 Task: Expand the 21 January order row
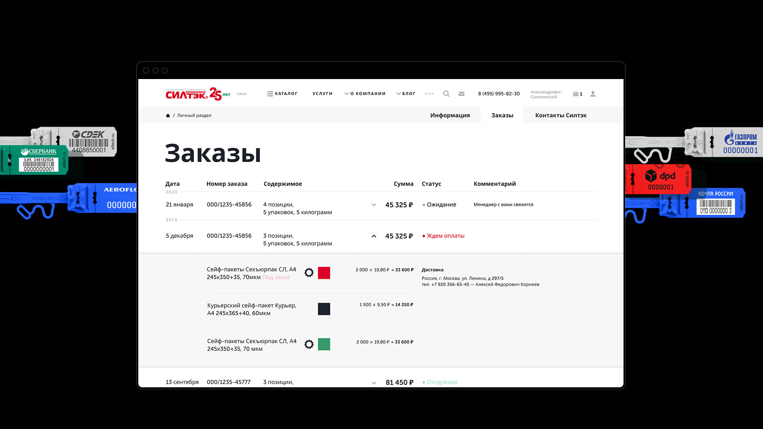pos(374,205)
